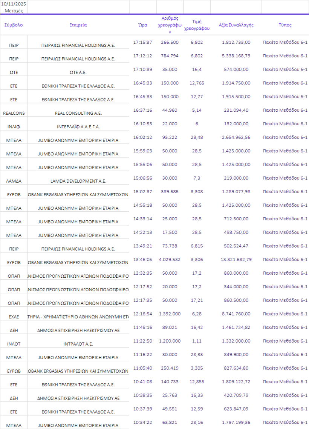Image resolution: width=309 pixels, height=429 pixels.
Task: Select the ΙΝΛΟΤ symbol cell
Action: coord(14,344)
